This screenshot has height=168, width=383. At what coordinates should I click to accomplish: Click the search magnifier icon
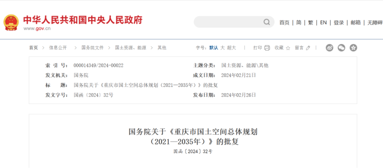(x=266, y=22)
